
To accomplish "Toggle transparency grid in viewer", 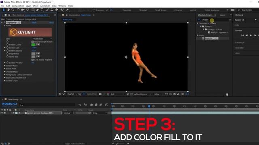I will tap(131, 94).
